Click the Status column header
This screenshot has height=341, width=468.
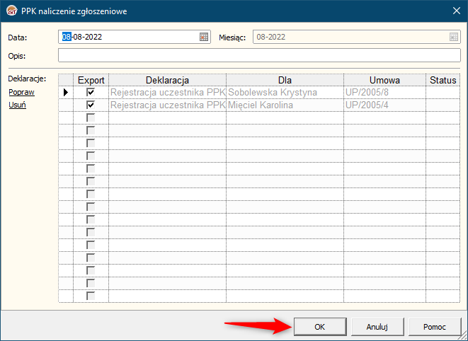(x=443, y=80)
